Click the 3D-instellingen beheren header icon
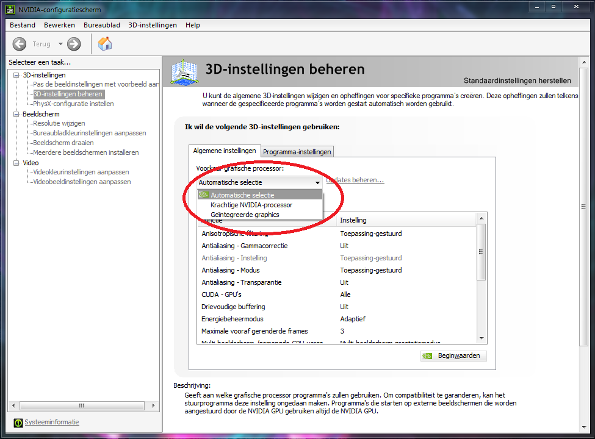 (x=184, y=72)
